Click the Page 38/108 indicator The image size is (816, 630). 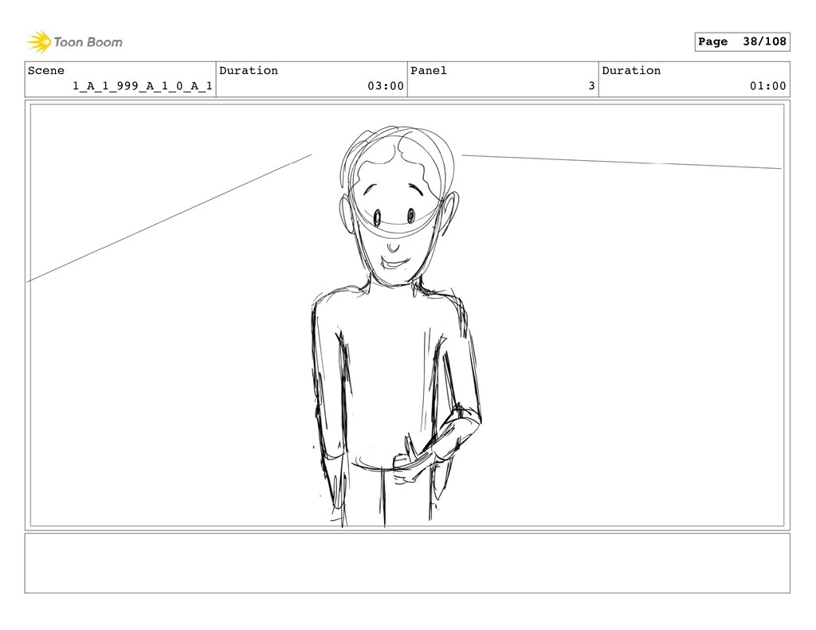tap(742, 41)
